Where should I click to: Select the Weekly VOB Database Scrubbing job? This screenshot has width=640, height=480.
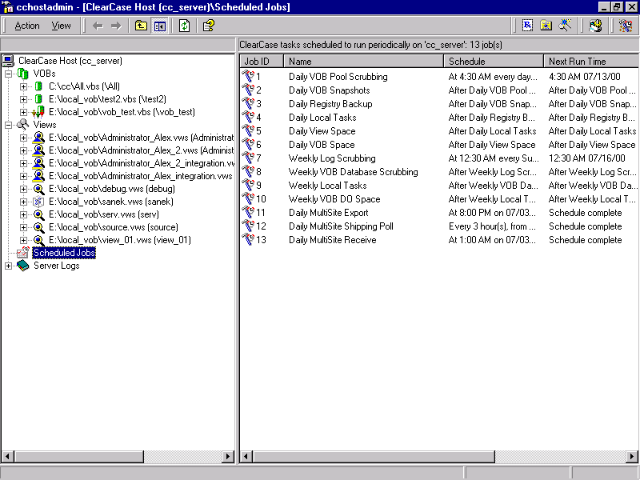353,172
